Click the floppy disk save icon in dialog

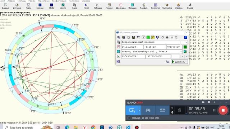133,37
